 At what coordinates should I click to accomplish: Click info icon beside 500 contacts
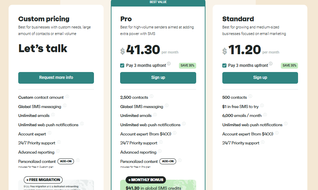pos(250,97)
